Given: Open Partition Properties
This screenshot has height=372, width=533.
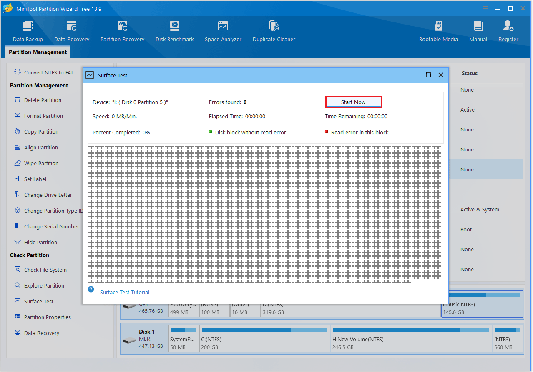Looking at the screenshot, I should (x=42, y=317).
